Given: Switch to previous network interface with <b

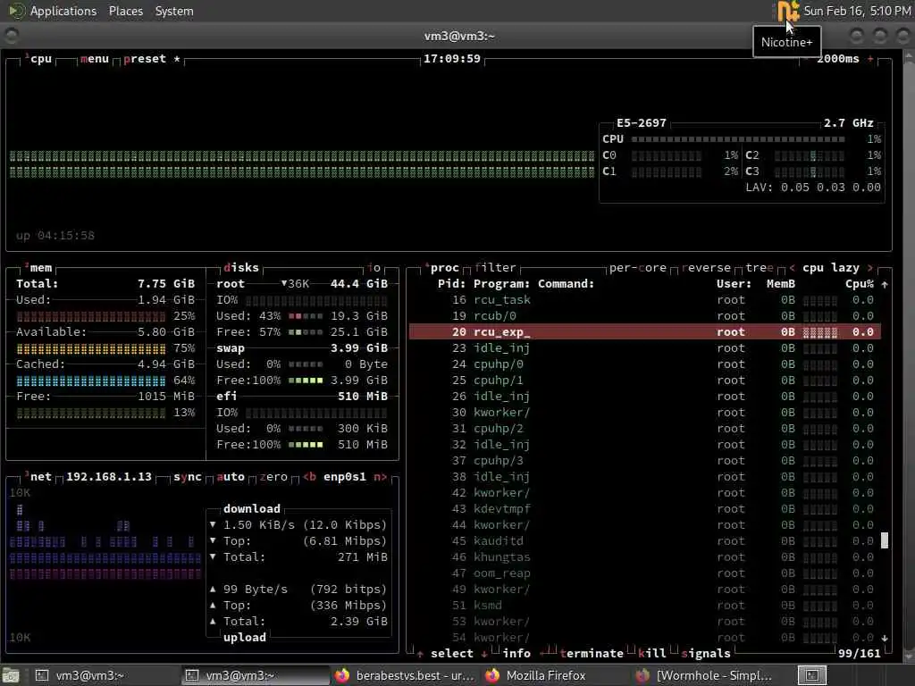Looking at the screenshot, I should 310,477.
